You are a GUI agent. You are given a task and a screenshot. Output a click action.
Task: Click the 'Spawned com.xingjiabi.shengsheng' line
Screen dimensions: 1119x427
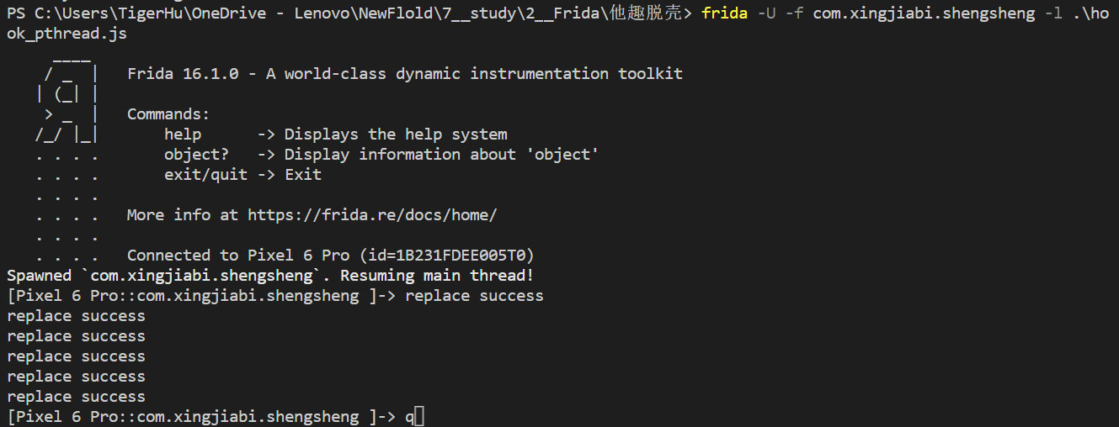point(270,276)
